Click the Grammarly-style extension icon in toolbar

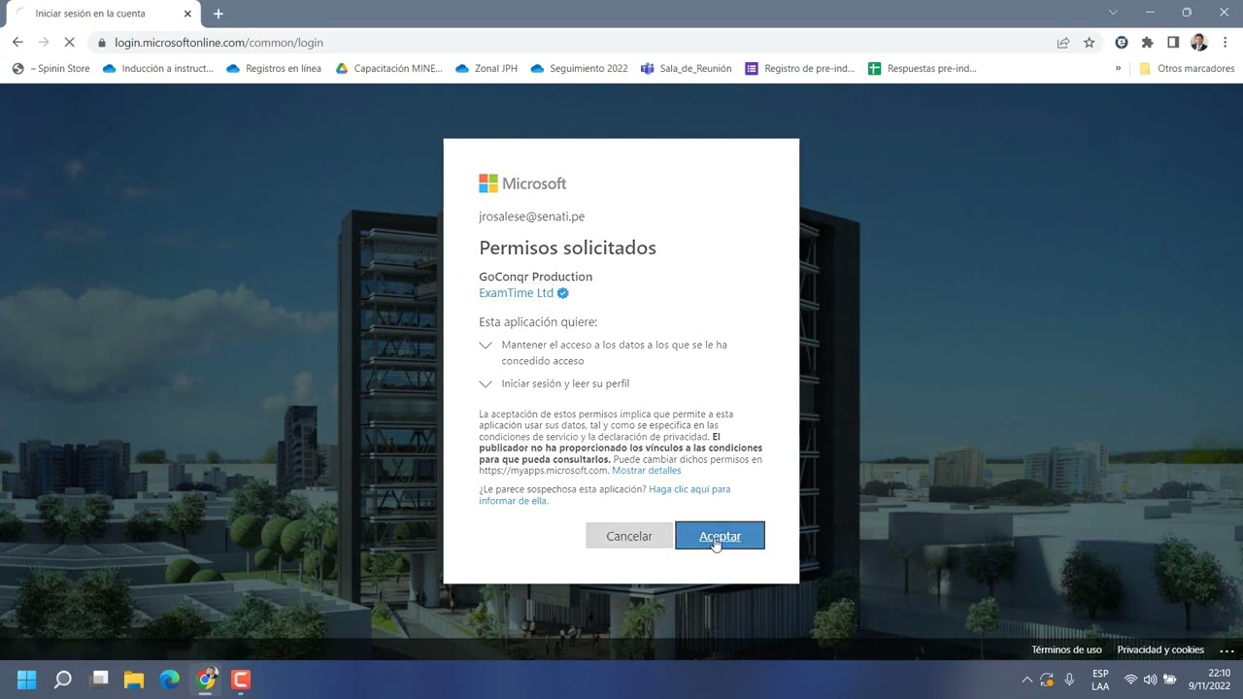1122,43
